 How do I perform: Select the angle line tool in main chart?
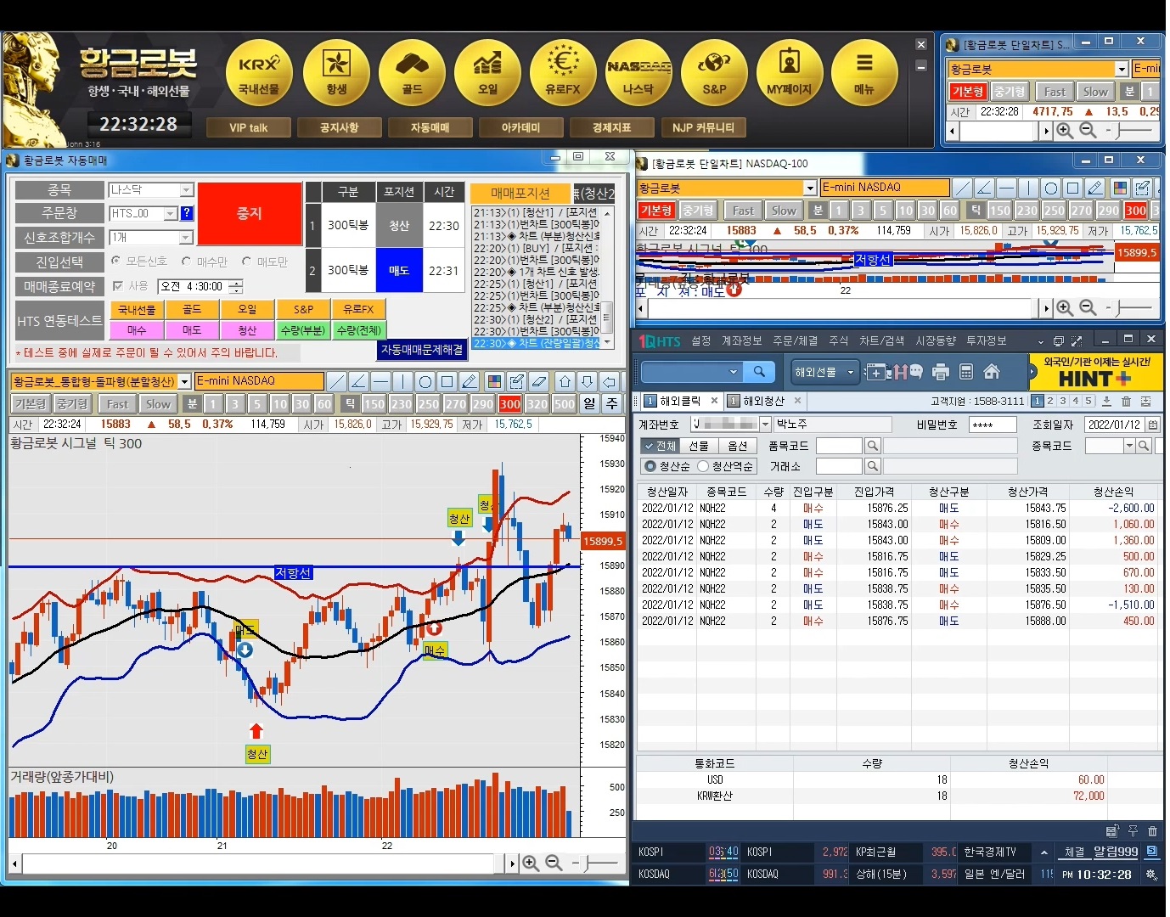point(358,381)
